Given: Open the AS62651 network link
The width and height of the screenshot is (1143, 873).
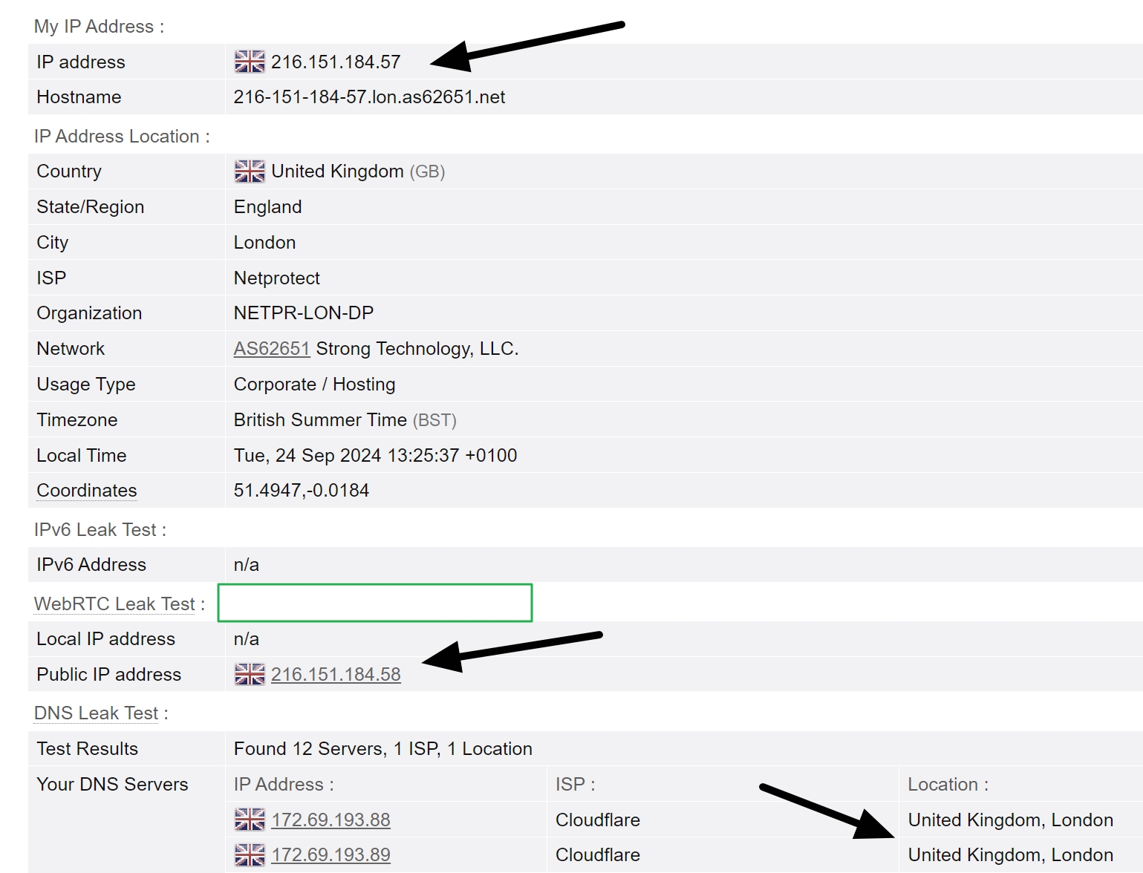Looking at the screenshot, I should pyautogui.click(x=271, y=348).
